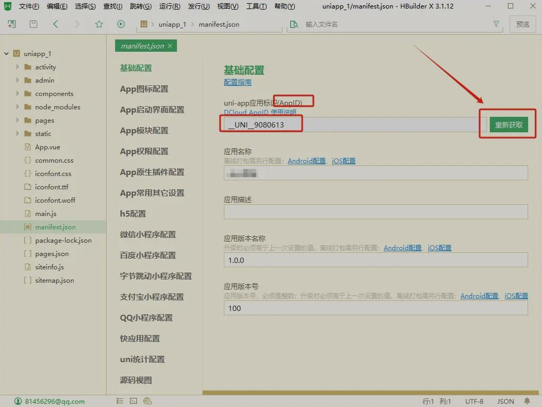Select the h5配置 section

pos(133,213)
